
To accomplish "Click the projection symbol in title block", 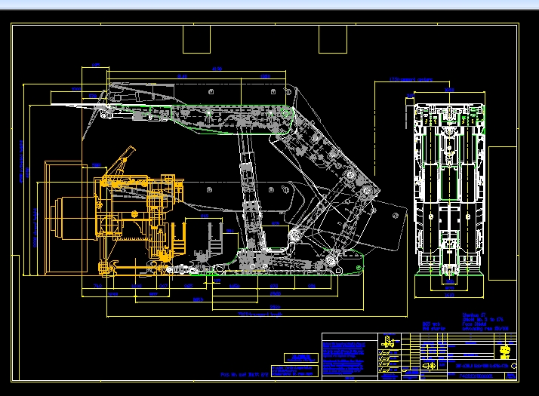I will [429, 366].
